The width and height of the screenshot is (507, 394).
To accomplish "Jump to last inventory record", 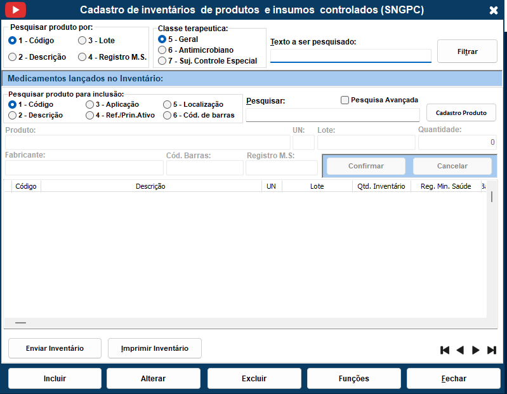I will point(491,350).
